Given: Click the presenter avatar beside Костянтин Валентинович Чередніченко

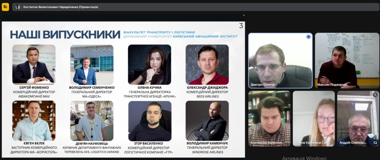Looking at the screenshot, I should pos(18,7).
